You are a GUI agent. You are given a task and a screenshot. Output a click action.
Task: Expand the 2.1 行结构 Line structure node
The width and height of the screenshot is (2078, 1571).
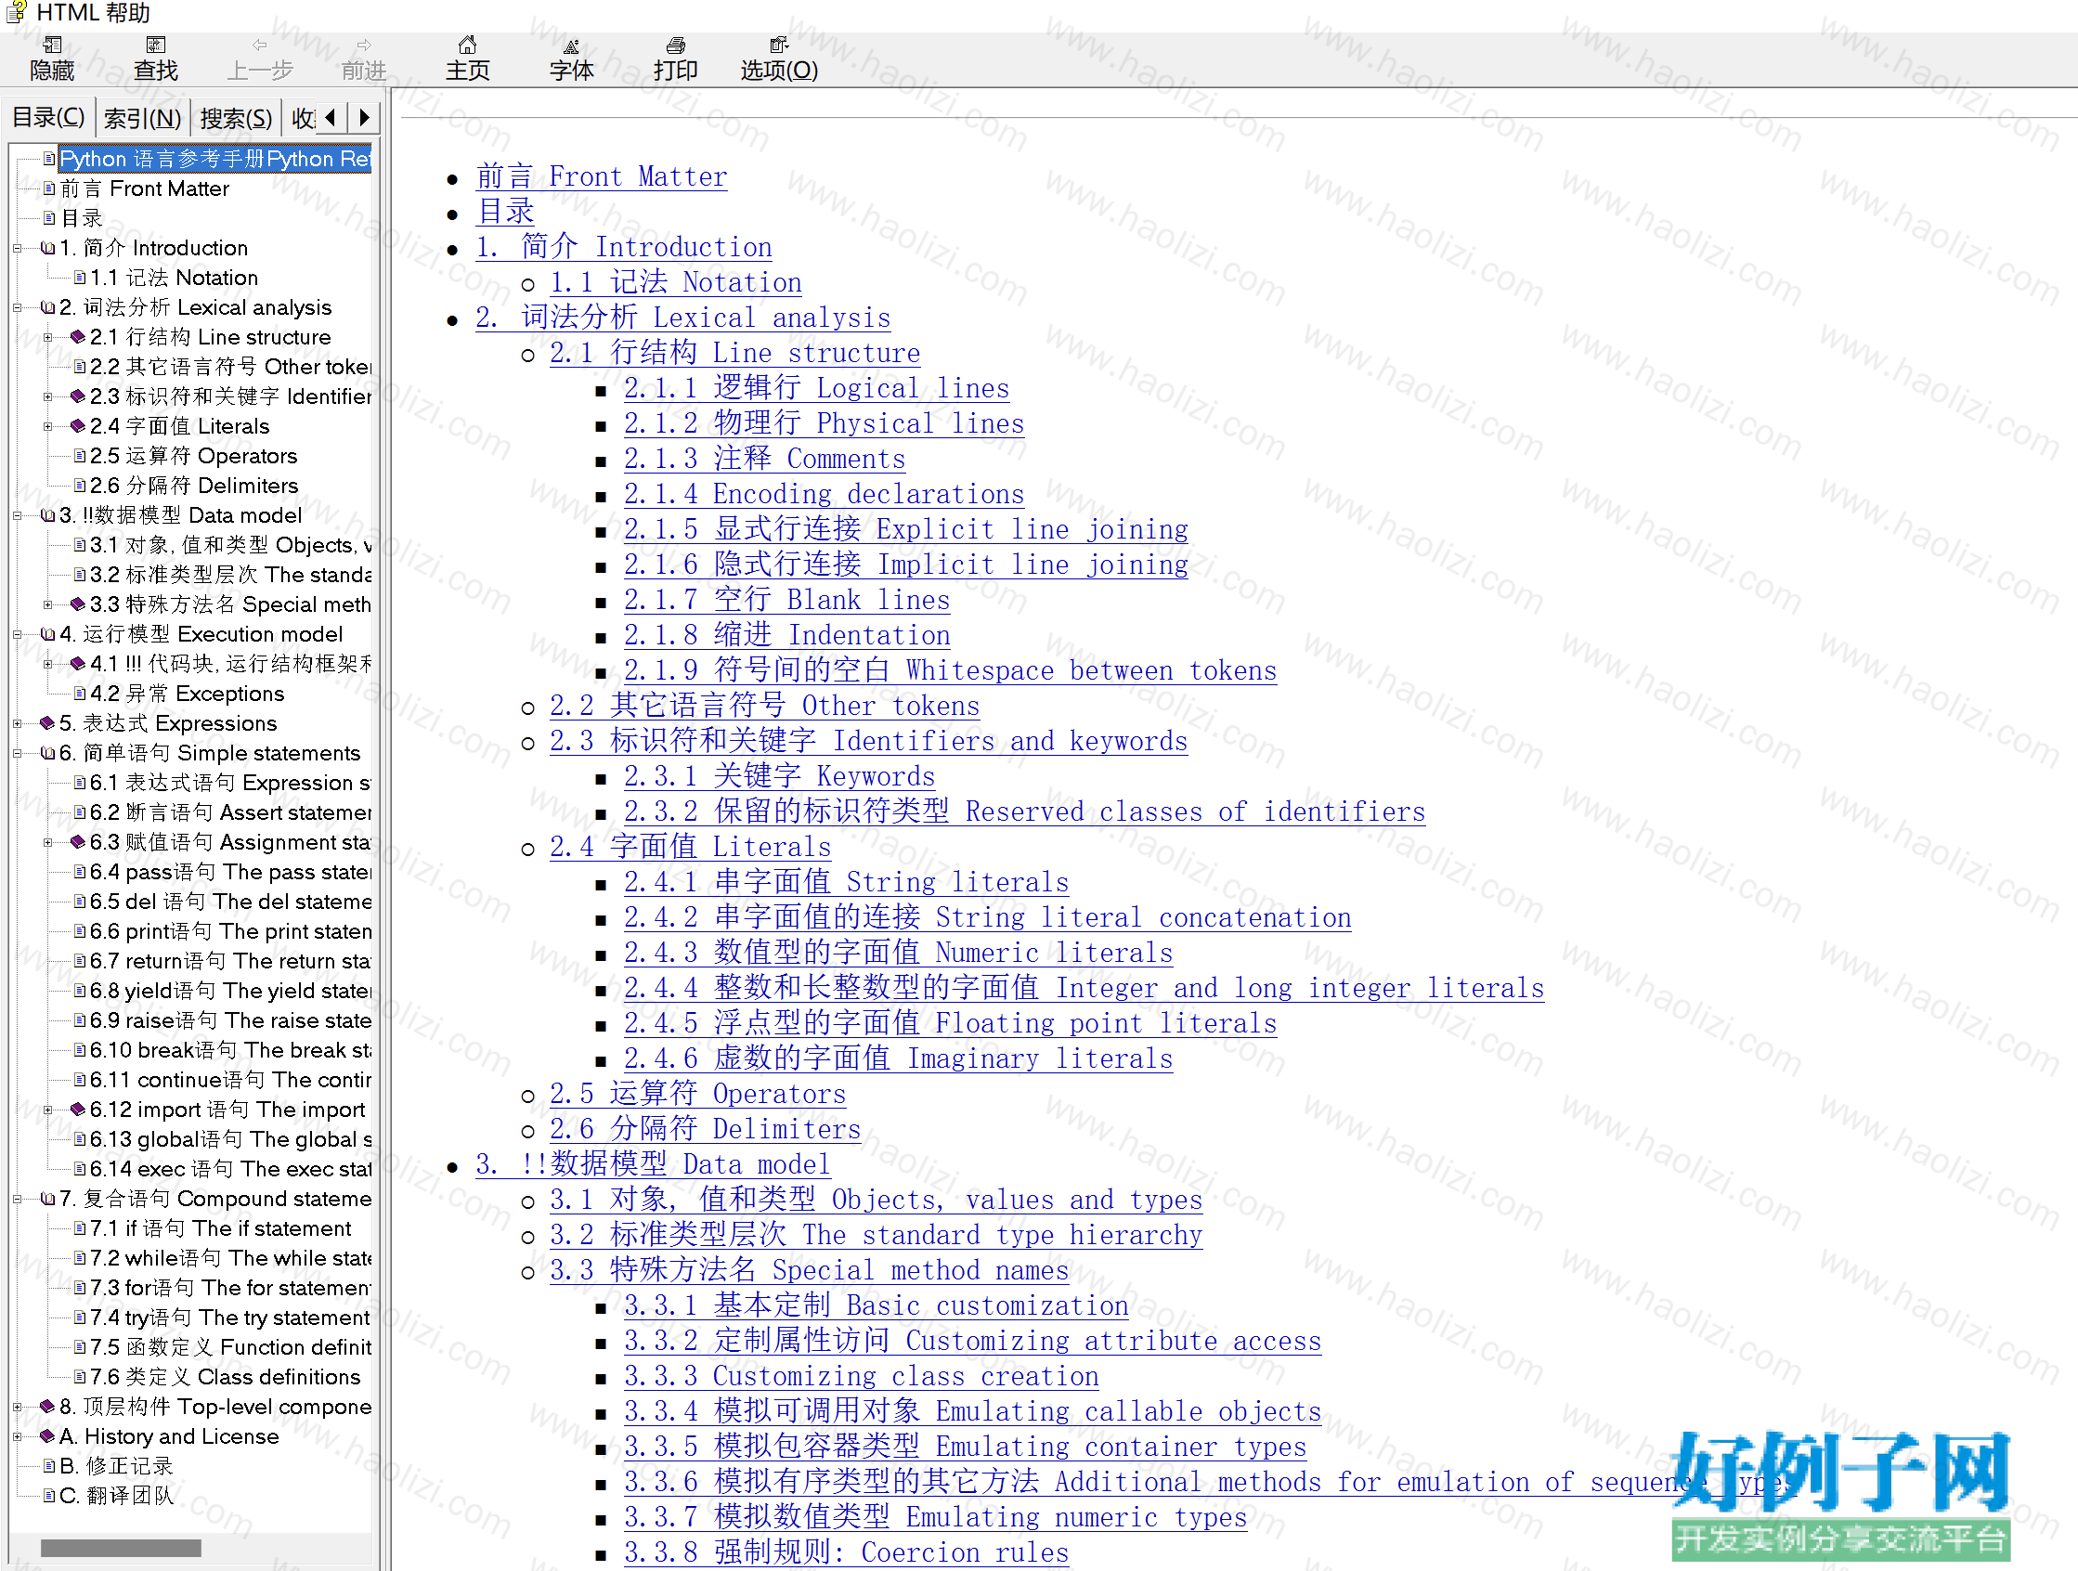pos(48,337)
